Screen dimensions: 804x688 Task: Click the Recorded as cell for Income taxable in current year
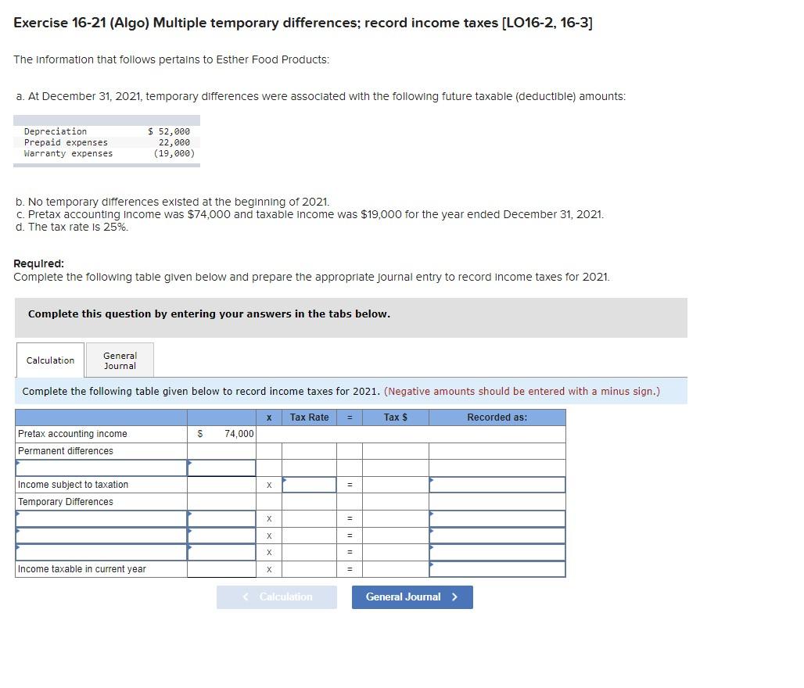(x=496, y=569)
